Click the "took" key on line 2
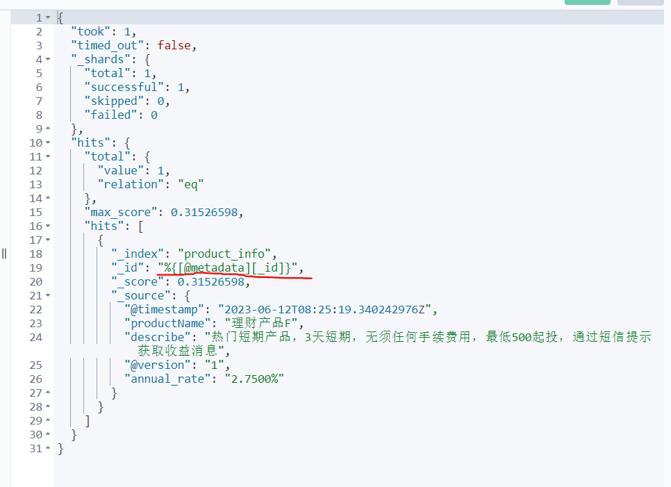The image size is (671, 487). (91, 32)
